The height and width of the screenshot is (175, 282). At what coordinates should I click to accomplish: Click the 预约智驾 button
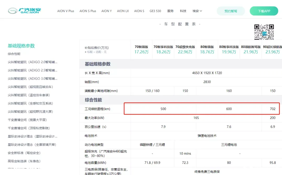pyautogui.click(x=231, y=11)
